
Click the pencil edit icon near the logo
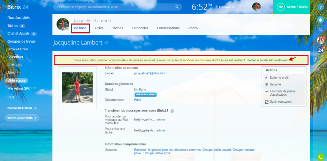coord(44,7)
